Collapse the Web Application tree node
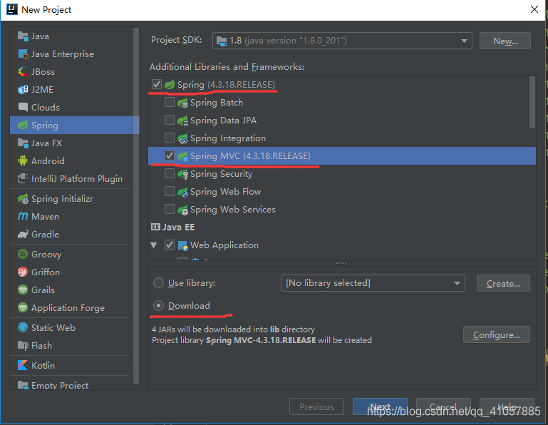548x425 pixels. [x=153, y=245]
